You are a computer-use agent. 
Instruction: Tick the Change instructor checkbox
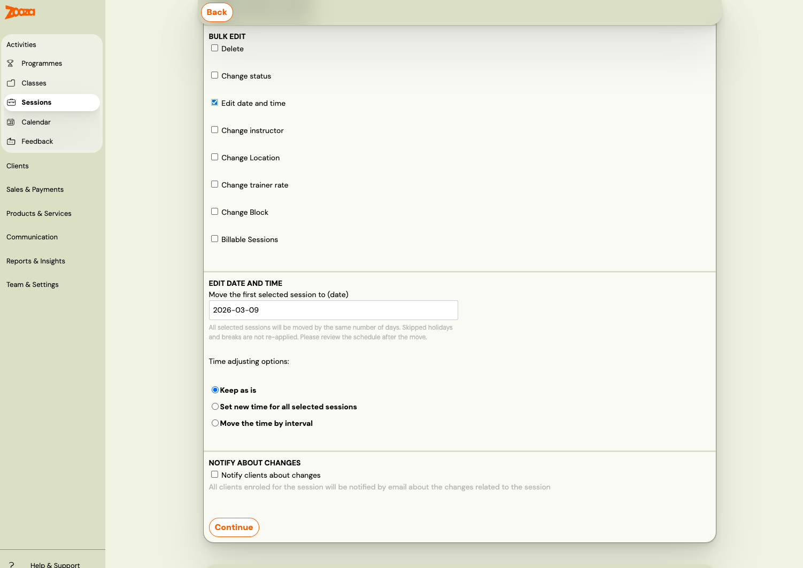click(x=214, y=130)
